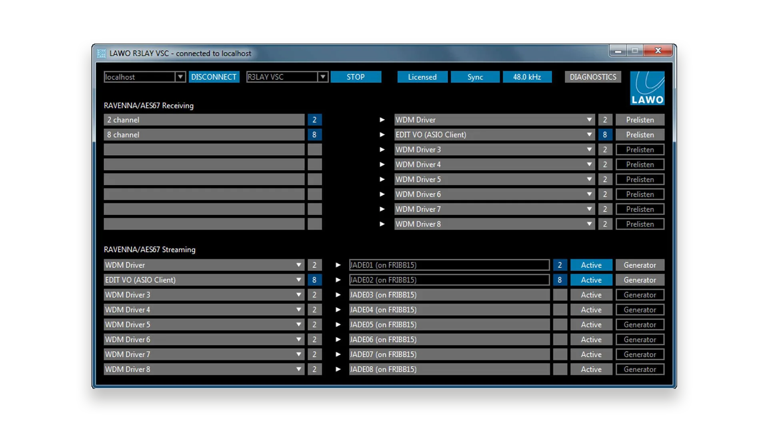Click arrow icon before WDM Driver 5 receiving row
Screen dimensions: 768x432
click(x=382, y=179)
